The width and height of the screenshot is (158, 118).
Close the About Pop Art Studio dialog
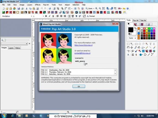pyautogui.click(x=115, y=24)
